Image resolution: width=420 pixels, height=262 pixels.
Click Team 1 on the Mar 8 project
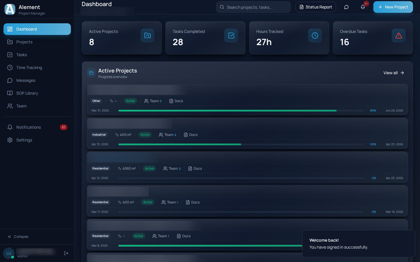(x=161, y=236)
